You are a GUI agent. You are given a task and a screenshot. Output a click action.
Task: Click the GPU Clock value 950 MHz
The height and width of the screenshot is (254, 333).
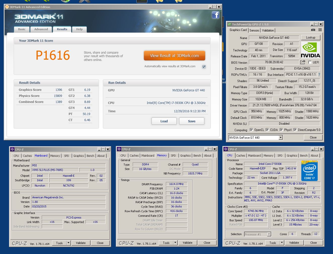click(x=256, y=111)
